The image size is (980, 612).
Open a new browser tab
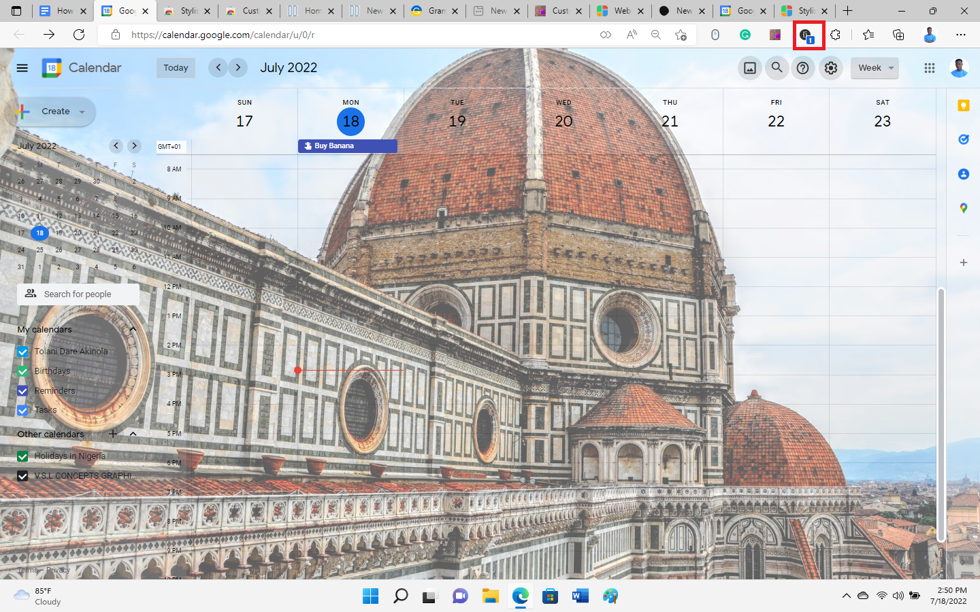[x=847, y=11]
